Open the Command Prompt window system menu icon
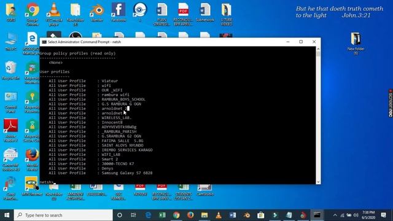 click(44, 42)
